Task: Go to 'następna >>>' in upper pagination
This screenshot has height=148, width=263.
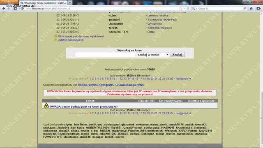Action: click(x=183, y=79)
